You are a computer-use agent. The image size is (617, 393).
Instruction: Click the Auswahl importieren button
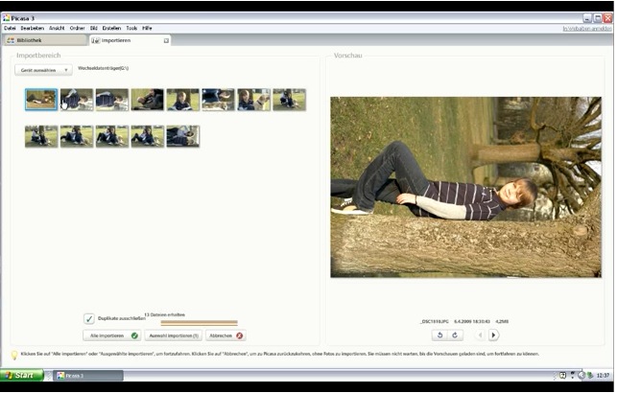173,335
